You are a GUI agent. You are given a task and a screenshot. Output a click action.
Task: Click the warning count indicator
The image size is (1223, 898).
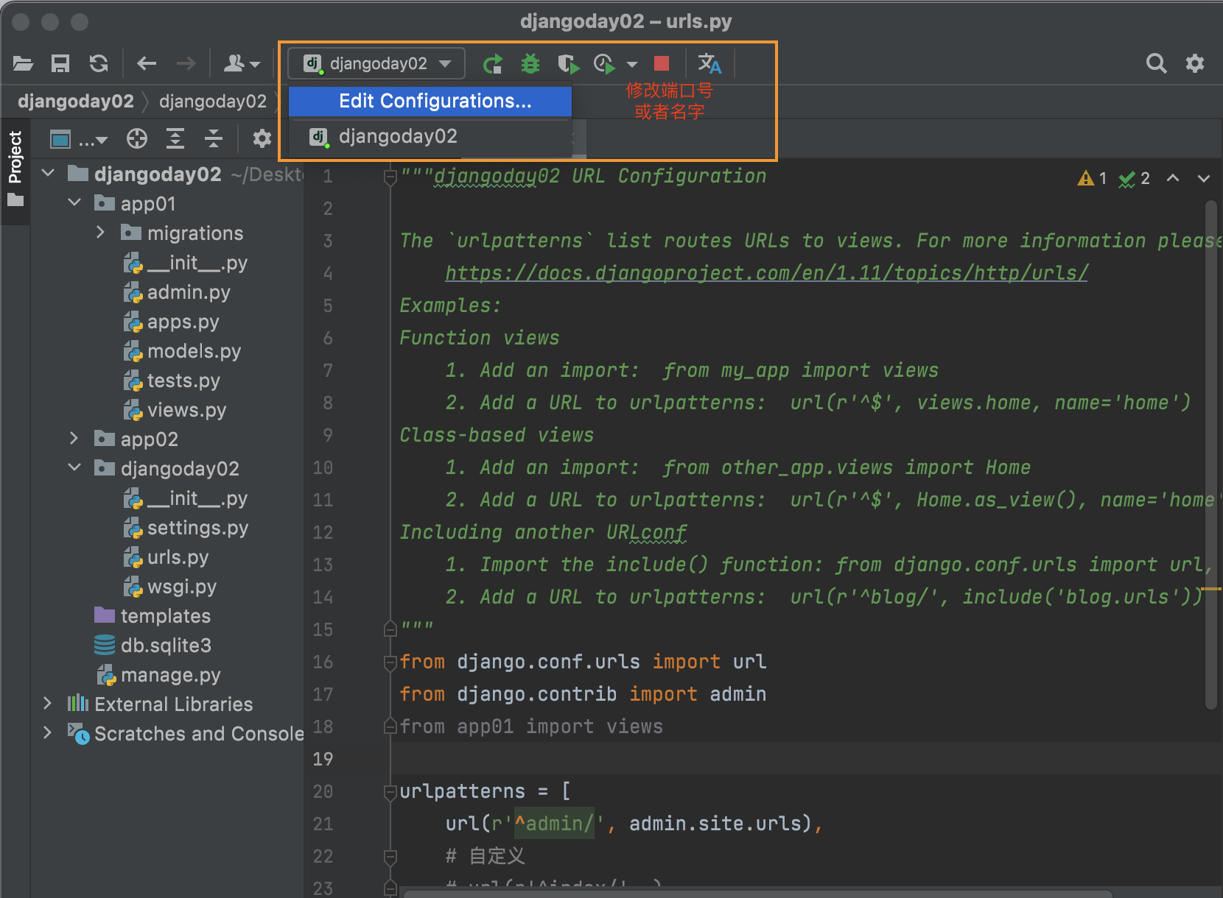(1093, 178)
